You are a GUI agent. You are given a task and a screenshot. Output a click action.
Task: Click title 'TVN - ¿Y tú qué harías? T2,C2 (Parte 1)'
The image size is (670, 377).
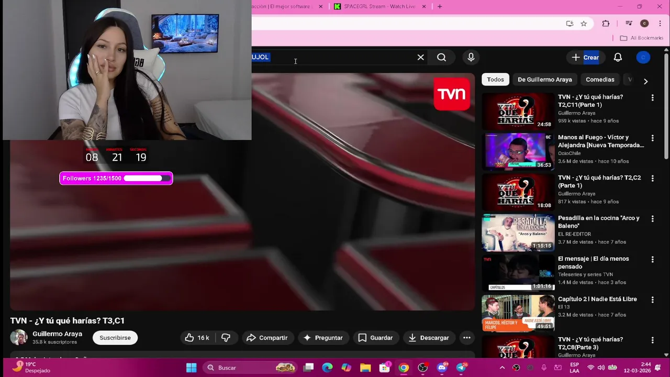pyautogui.click(x=599, y=182)
